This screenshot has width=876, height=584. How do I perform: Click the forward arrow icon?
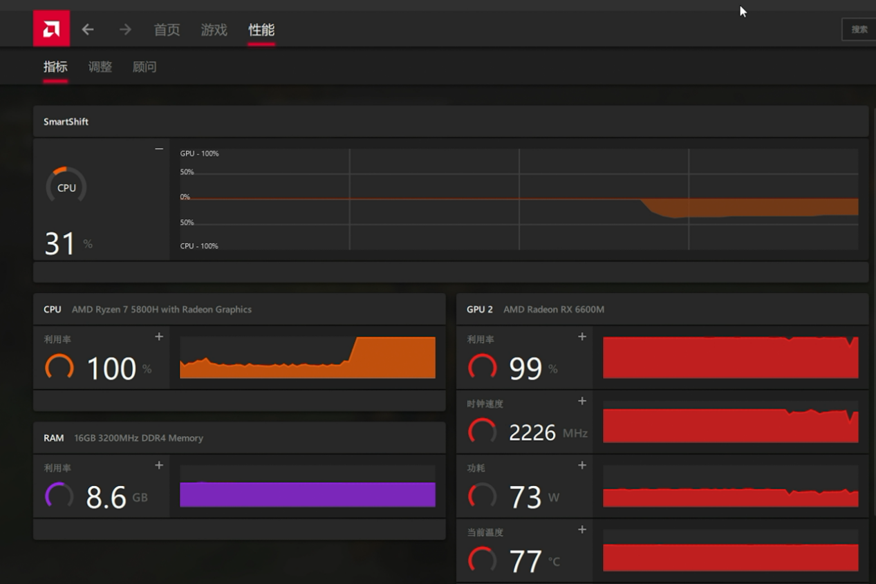click(125, 30)
